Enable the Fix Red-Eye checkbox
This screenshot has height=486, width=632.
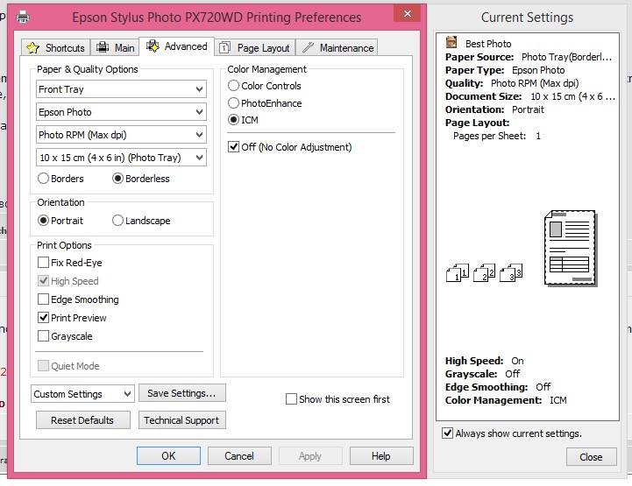pyautogui.click(x=44, y=263)
